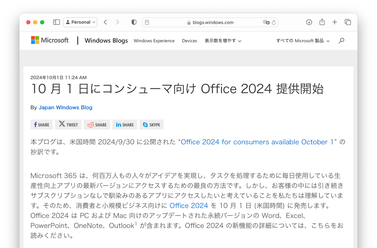Open the site search magnifier
Screen dimensions: 377x248
pos(341,41)
